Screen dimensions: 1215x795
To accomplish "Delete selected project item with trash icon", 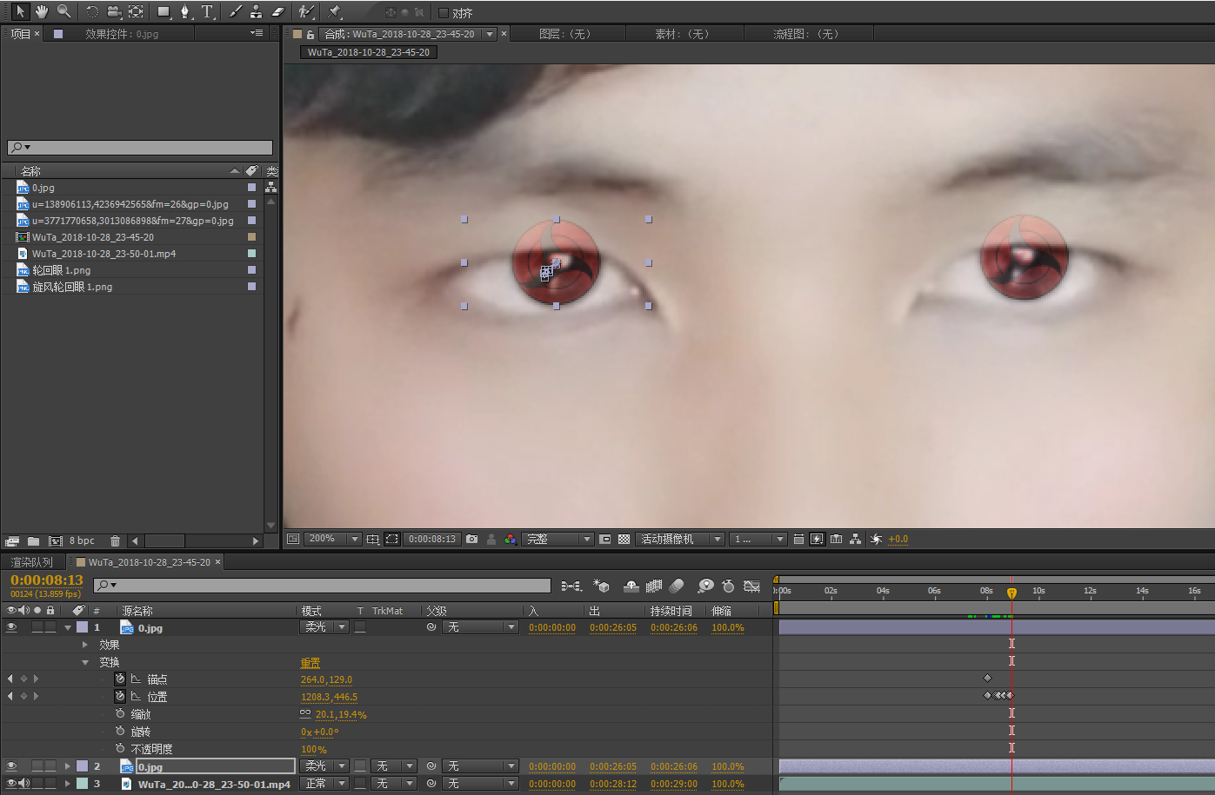I will tap(115, 540).
